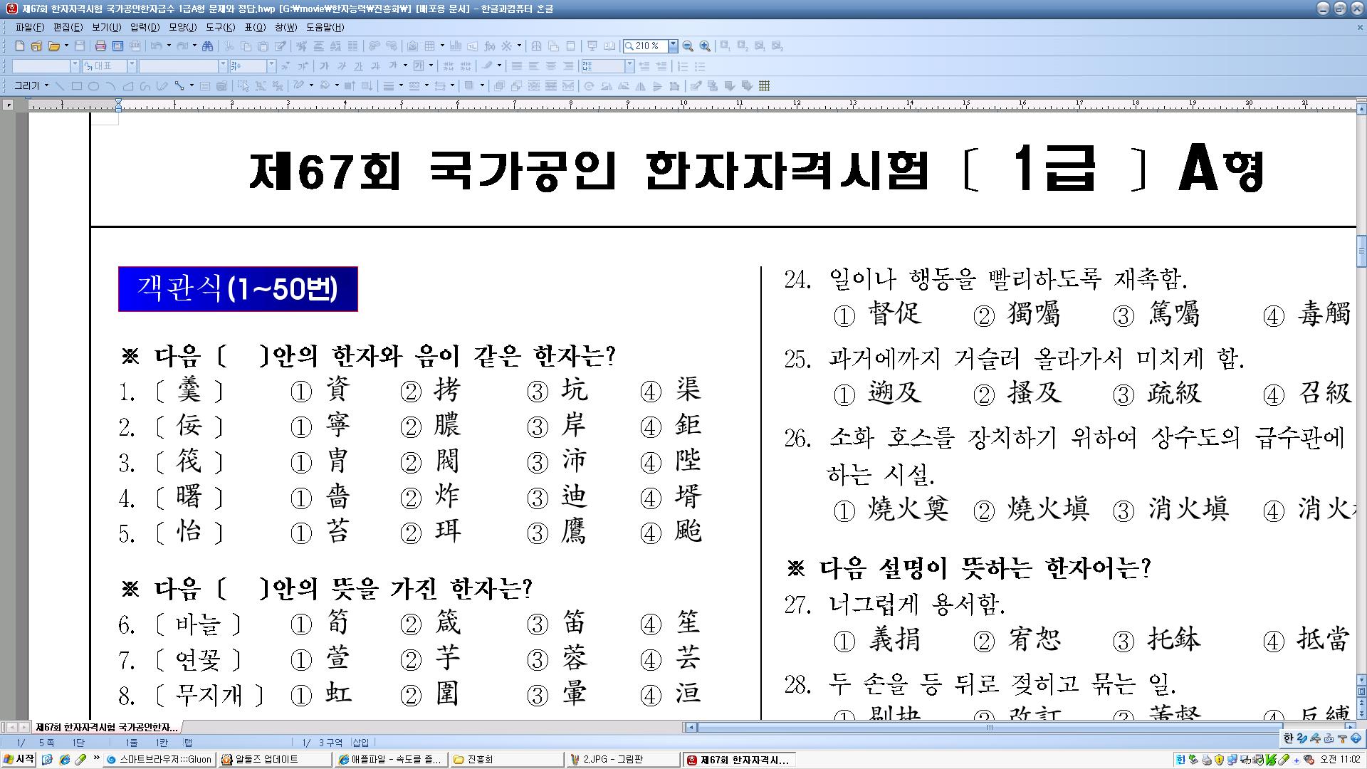Click the scissors cut icon
The image size is (1367, 769).
click(x=229, y=46)
